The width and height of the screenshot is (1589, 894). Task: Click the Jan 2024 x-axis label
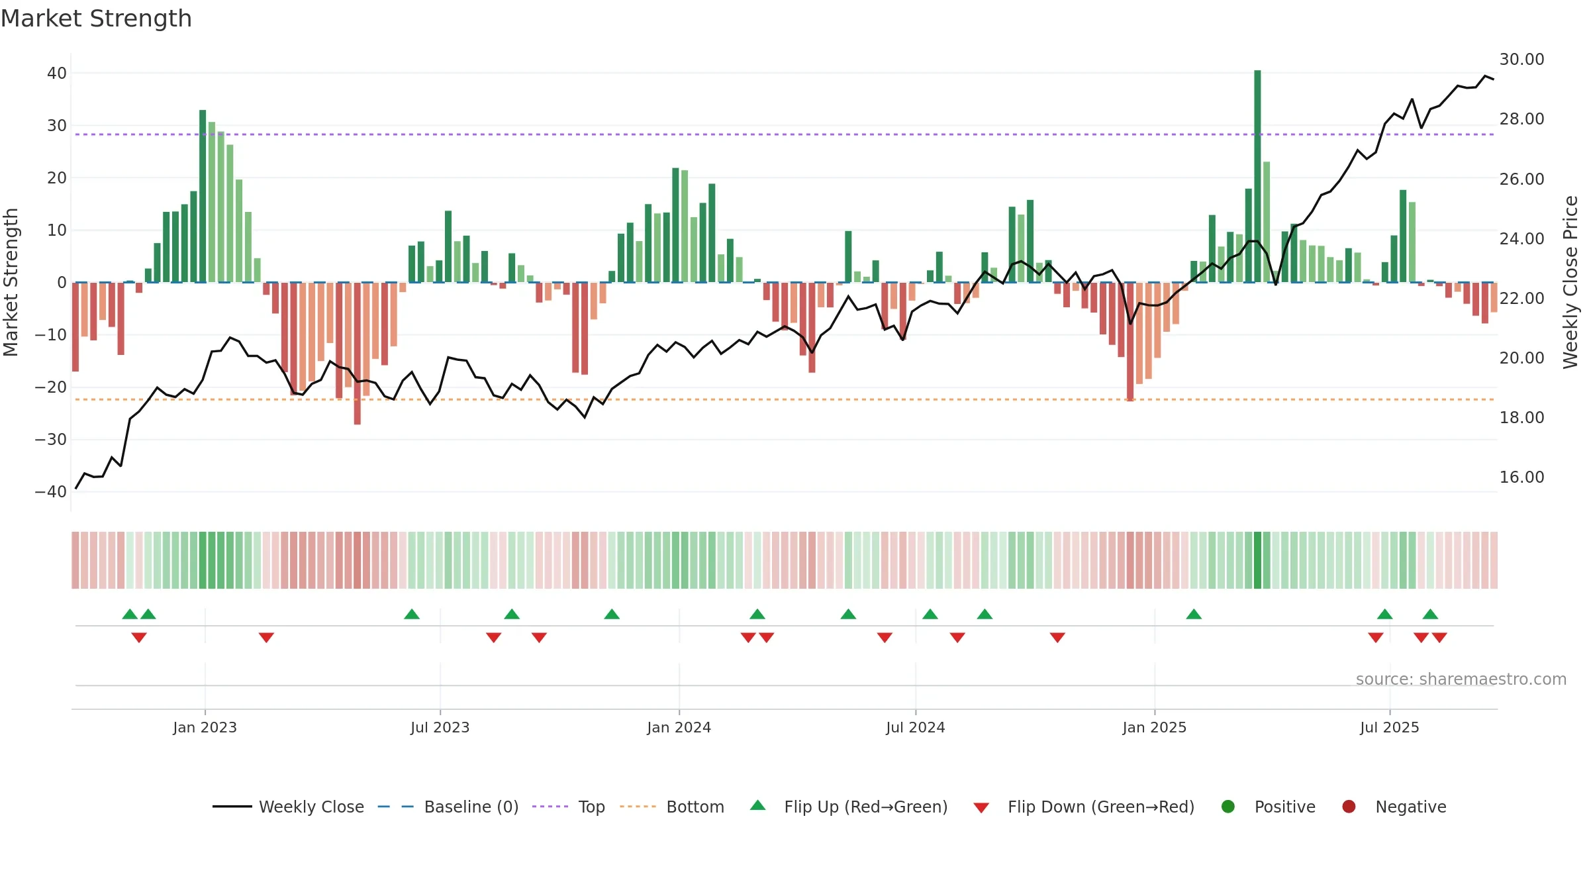pyautogui.click(x=679, y=727)
